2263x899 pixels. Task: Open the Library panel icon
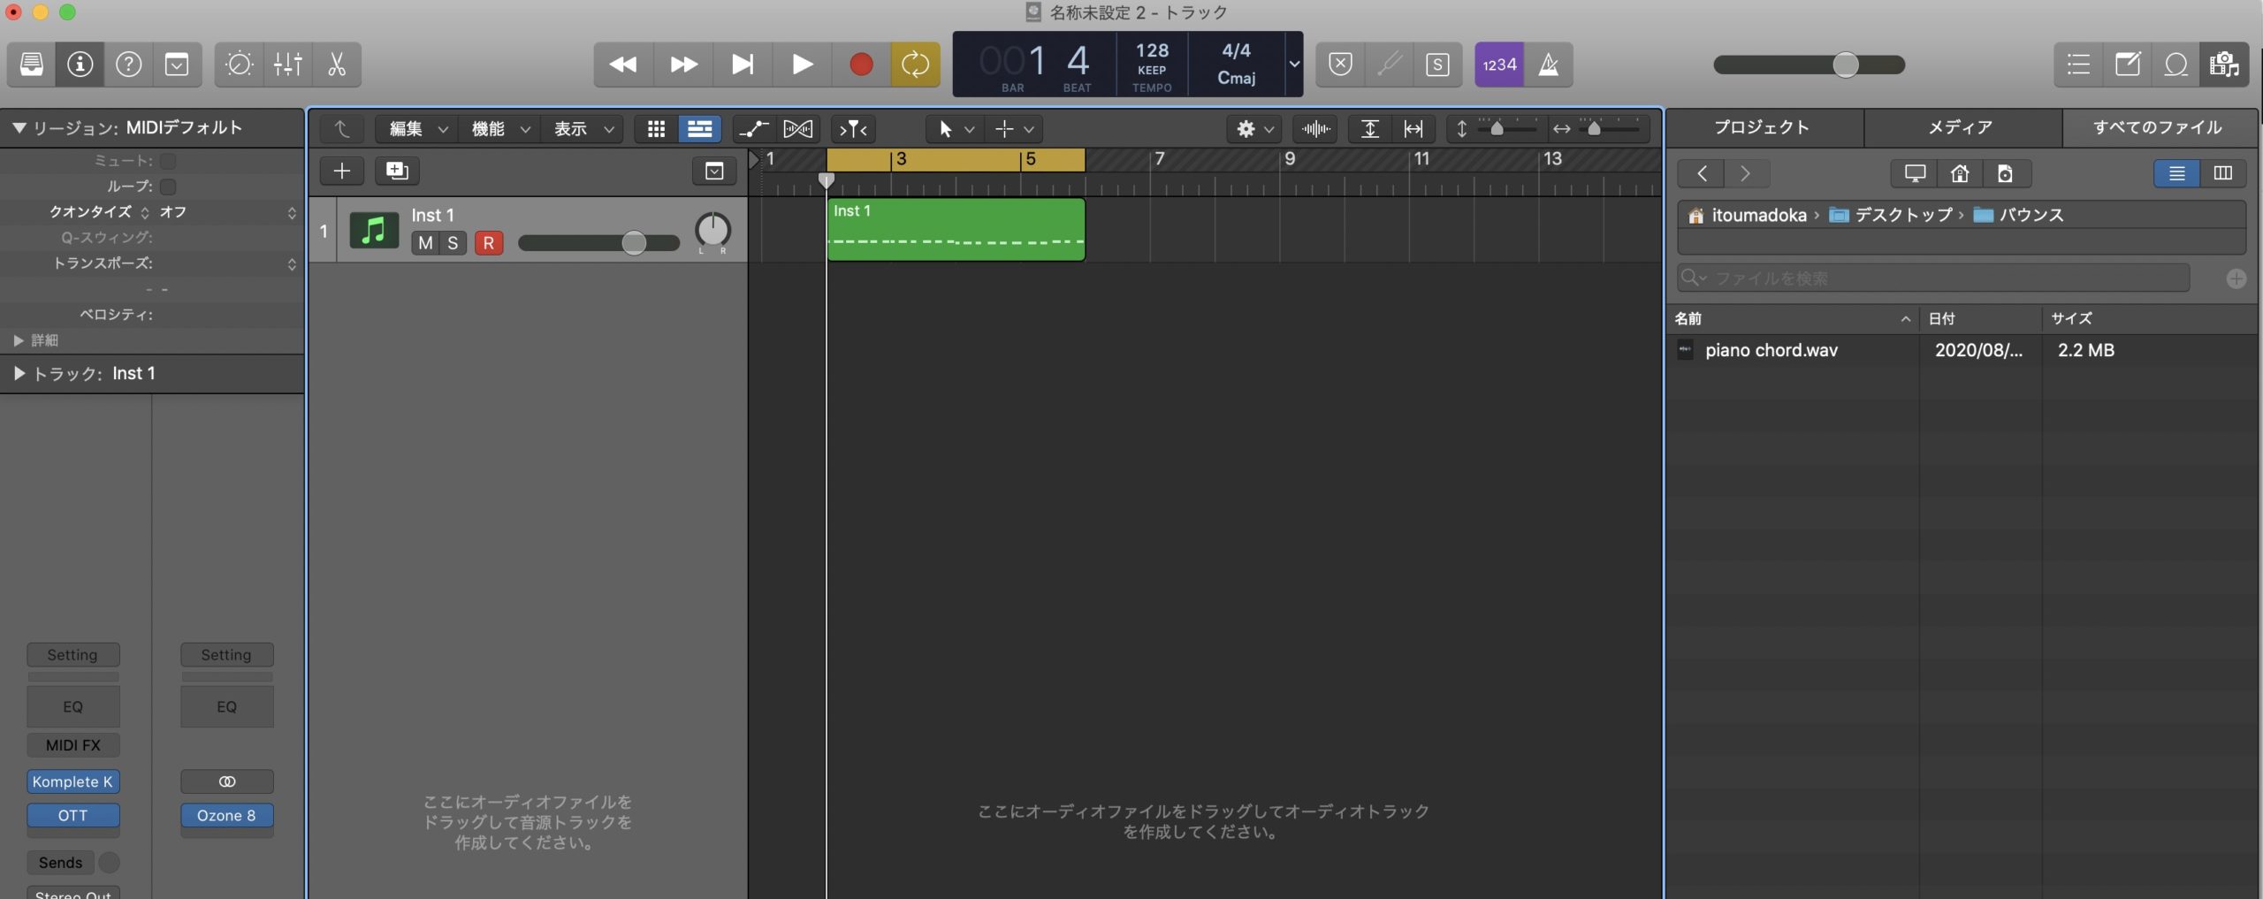[32, 65]
